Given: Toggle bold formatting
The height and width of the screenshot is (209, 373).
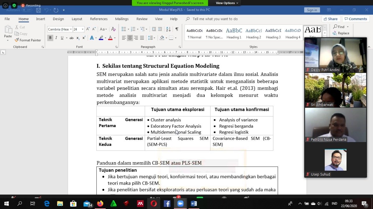Looking at the screenshot, I should [x=50, y=38].
